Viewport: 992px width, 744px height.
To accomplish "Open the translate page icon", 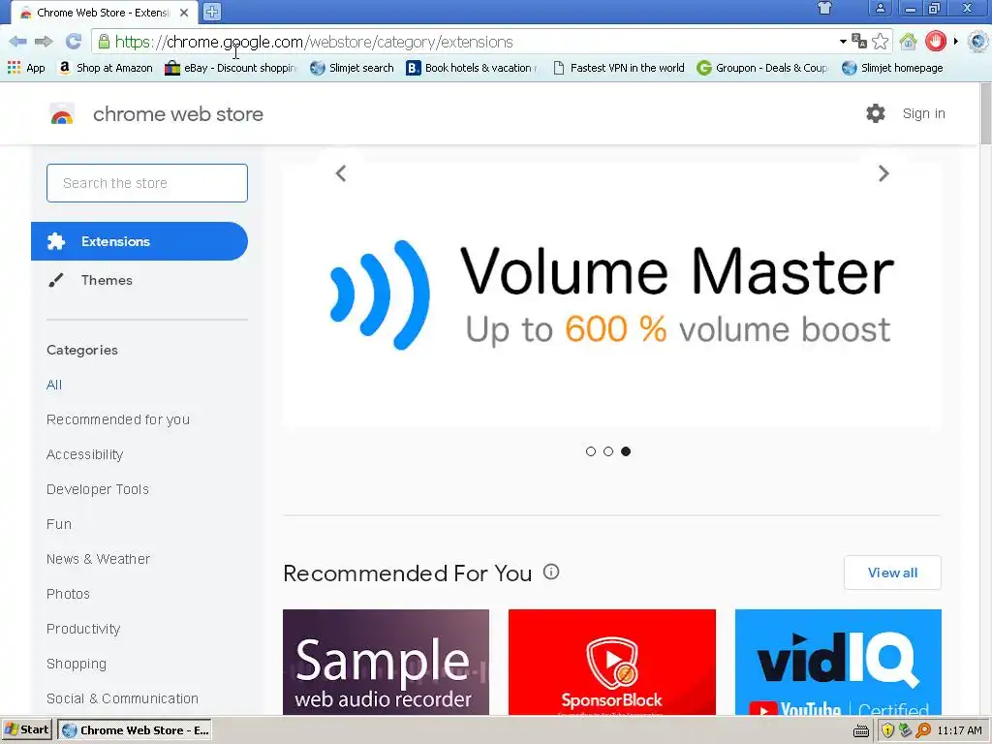I will click(859, 42).
